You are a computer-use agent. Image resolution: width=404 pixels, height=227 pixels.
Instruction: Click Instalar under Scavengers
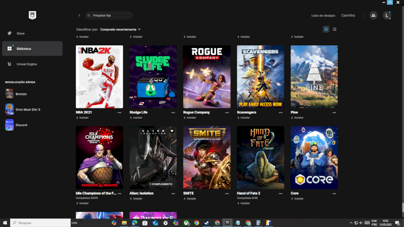[x=243, y=118]
